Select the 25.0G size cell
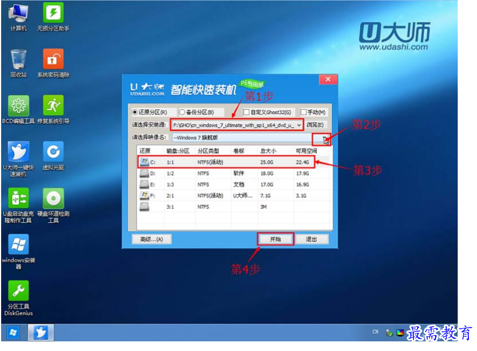 266,162
